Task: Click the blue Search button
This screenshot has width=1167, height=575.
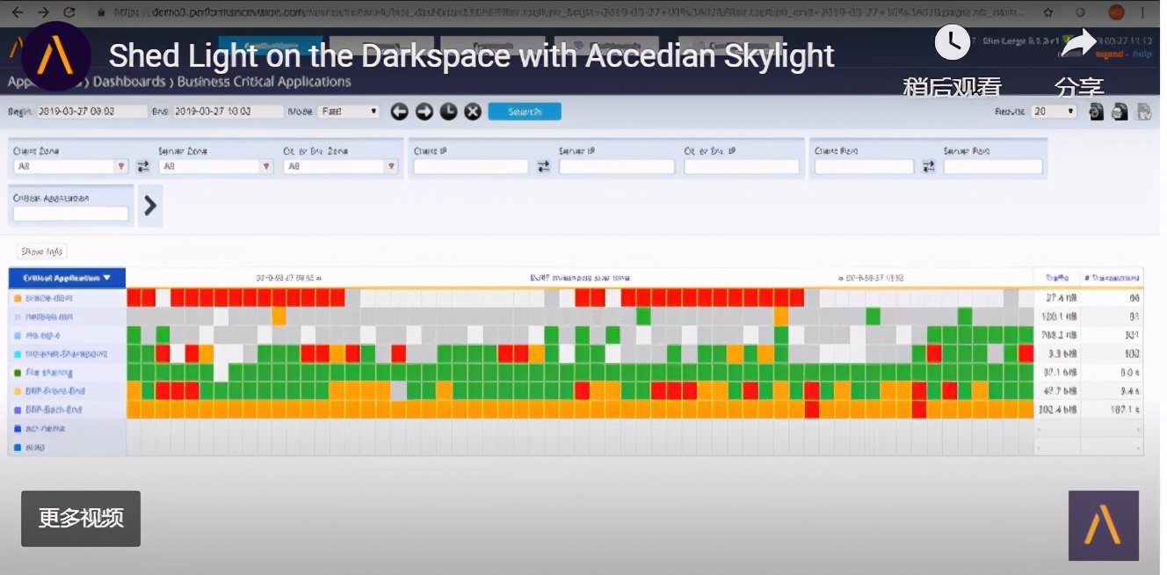Action: coord(525,112)
